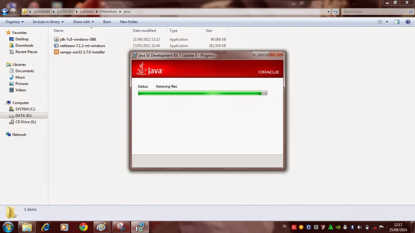415x233 pixels.
Task: Open Desktop in the navigation pane
Action: coord(22,39)
